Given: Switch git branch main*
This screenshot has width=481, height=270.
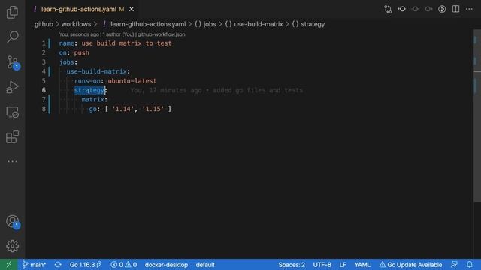Looking at the screenshot, I should coord(34,265).
